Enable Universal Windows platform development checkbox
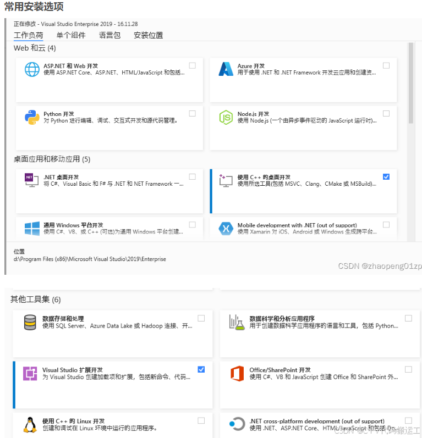 (x=193, y=225)
